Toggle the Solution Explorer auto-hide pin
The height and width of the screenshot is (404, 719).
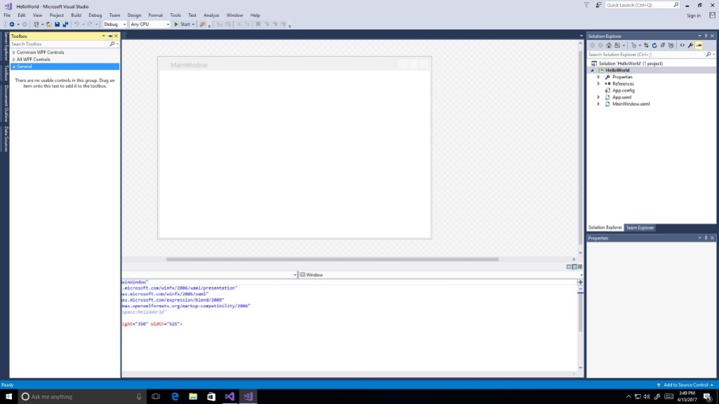click(706, 36)
